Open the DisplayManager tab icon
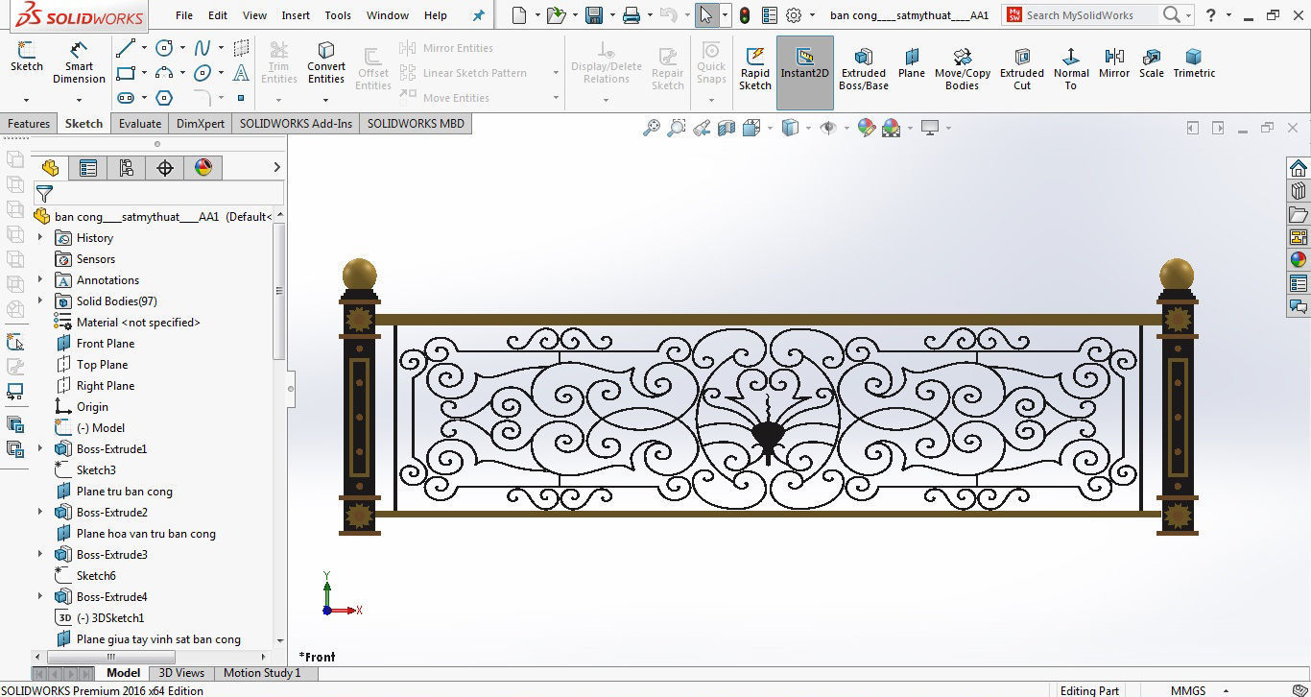The width and height of the screenshot is (1311, 697). coord(203,168)
